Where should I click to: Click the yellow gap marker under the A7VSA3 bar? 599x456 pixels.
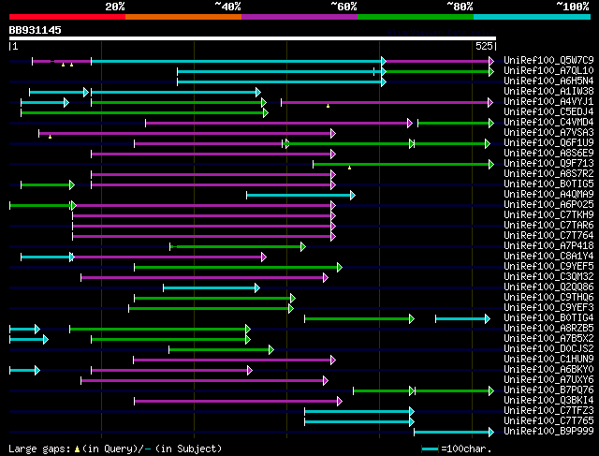(50, 137)
